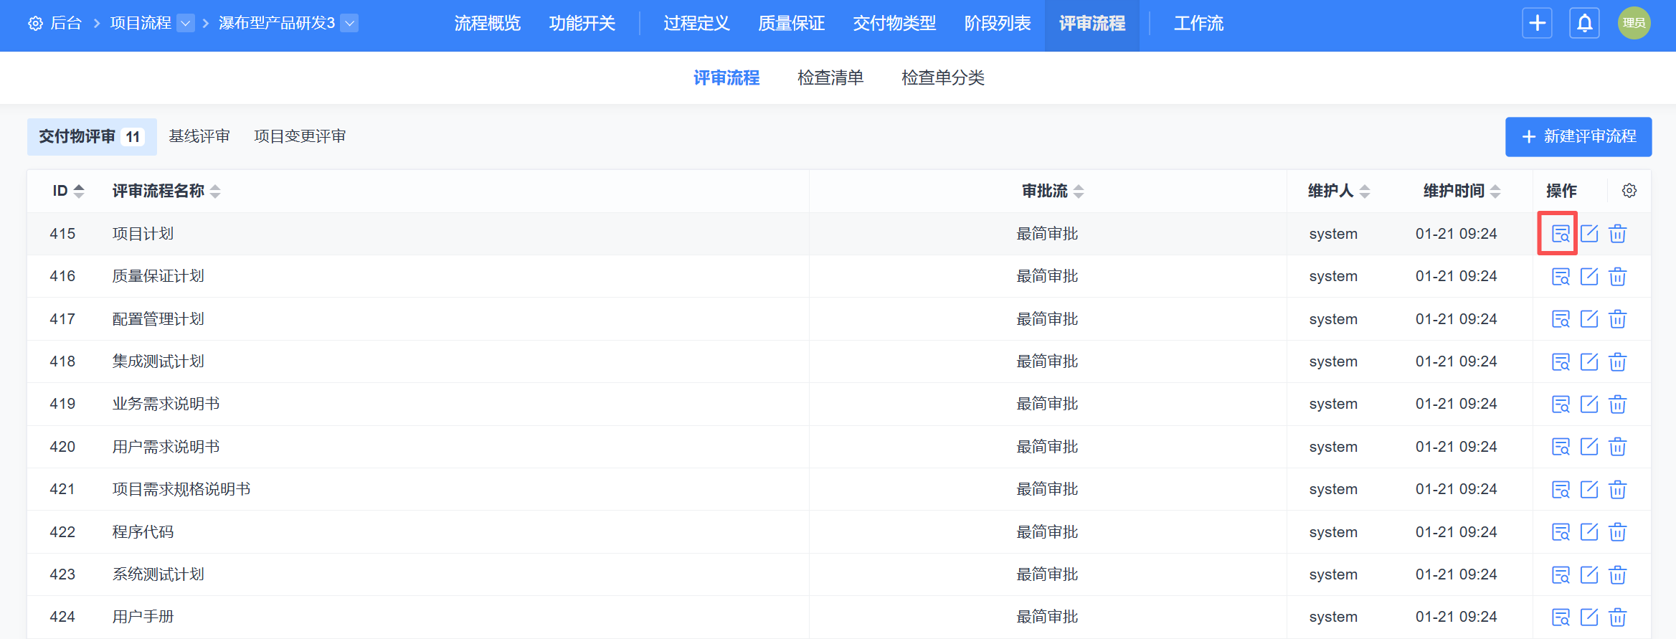
Task: Go to 后台 breadcrumb link
Action: pyautogui.click(x=66, y=23)
